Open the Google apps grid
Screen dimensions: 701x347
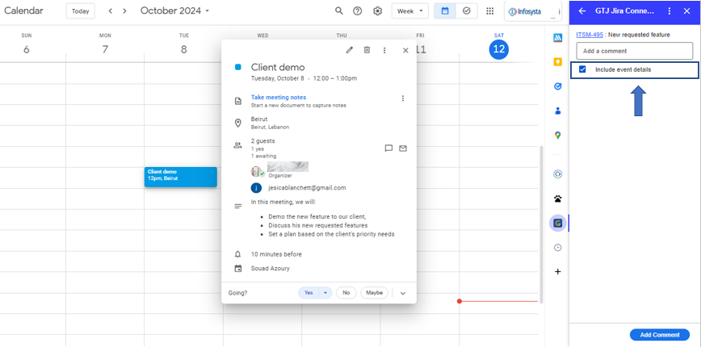click(x=490, y=11)
